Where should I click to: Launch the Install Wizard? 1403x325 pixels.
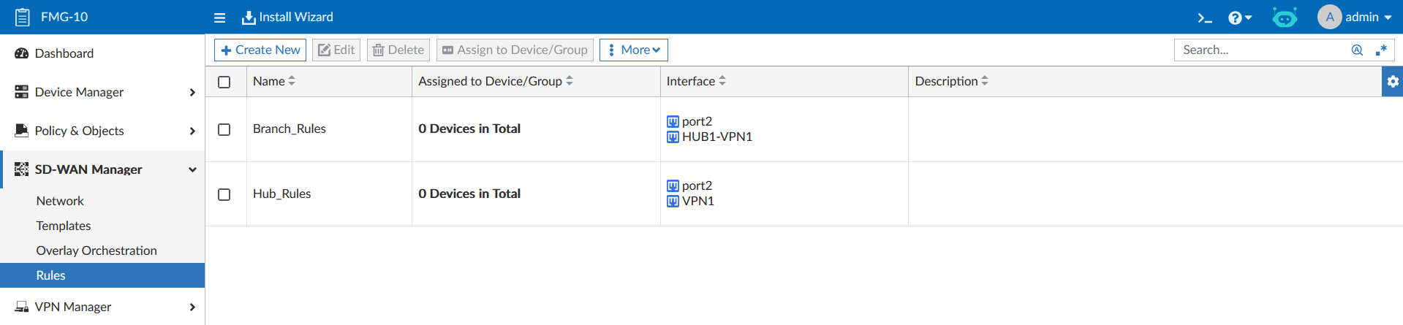[x=288, y=17]
